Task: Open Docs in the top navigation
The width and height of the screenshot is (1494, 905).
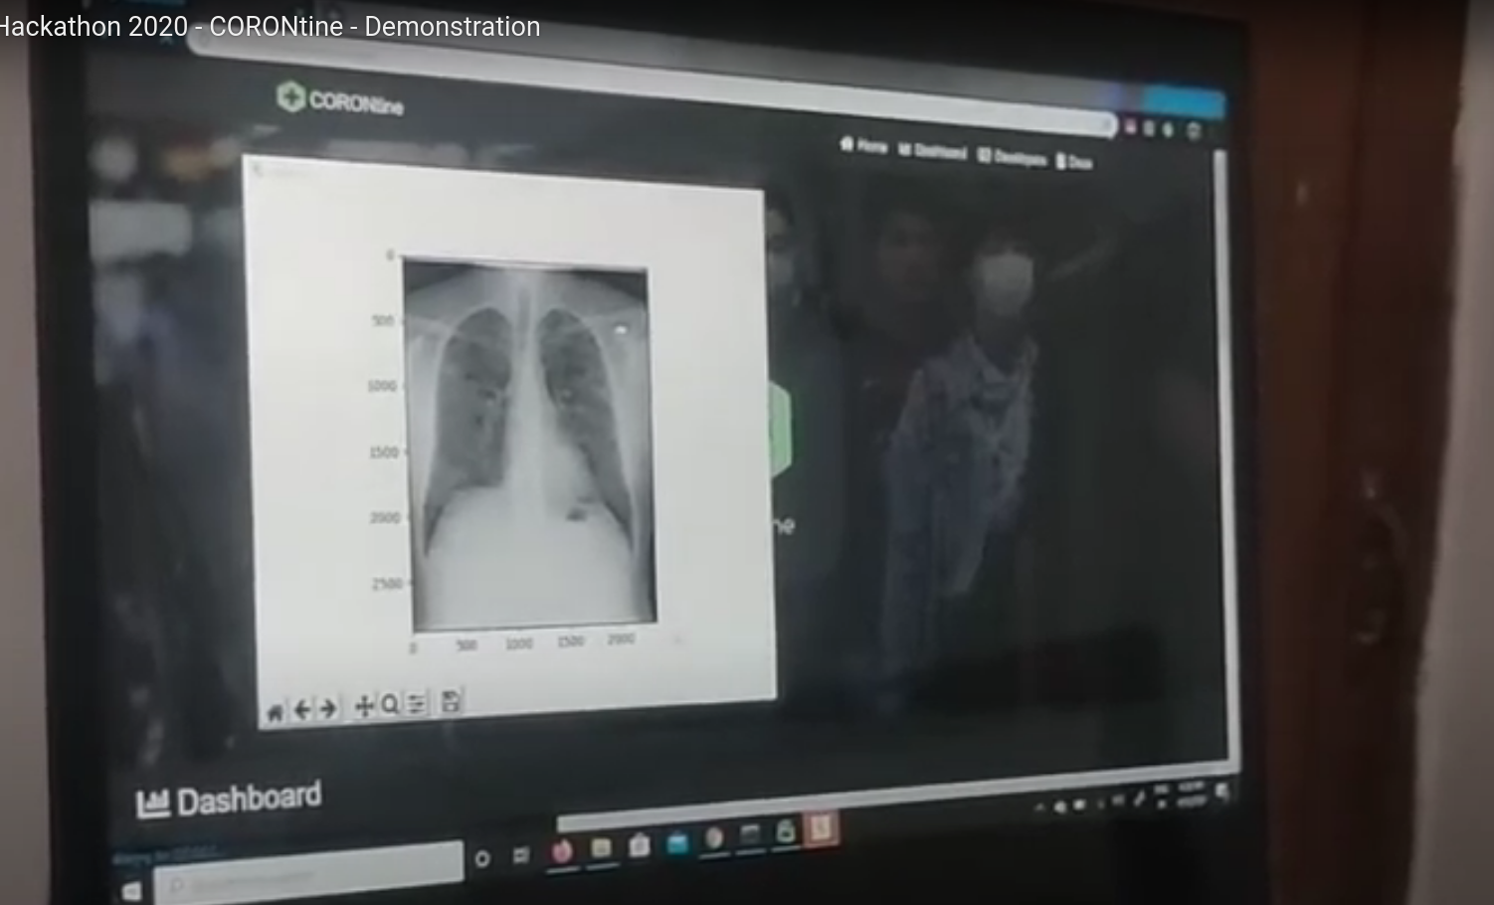Action: (x=1073, y=161)
